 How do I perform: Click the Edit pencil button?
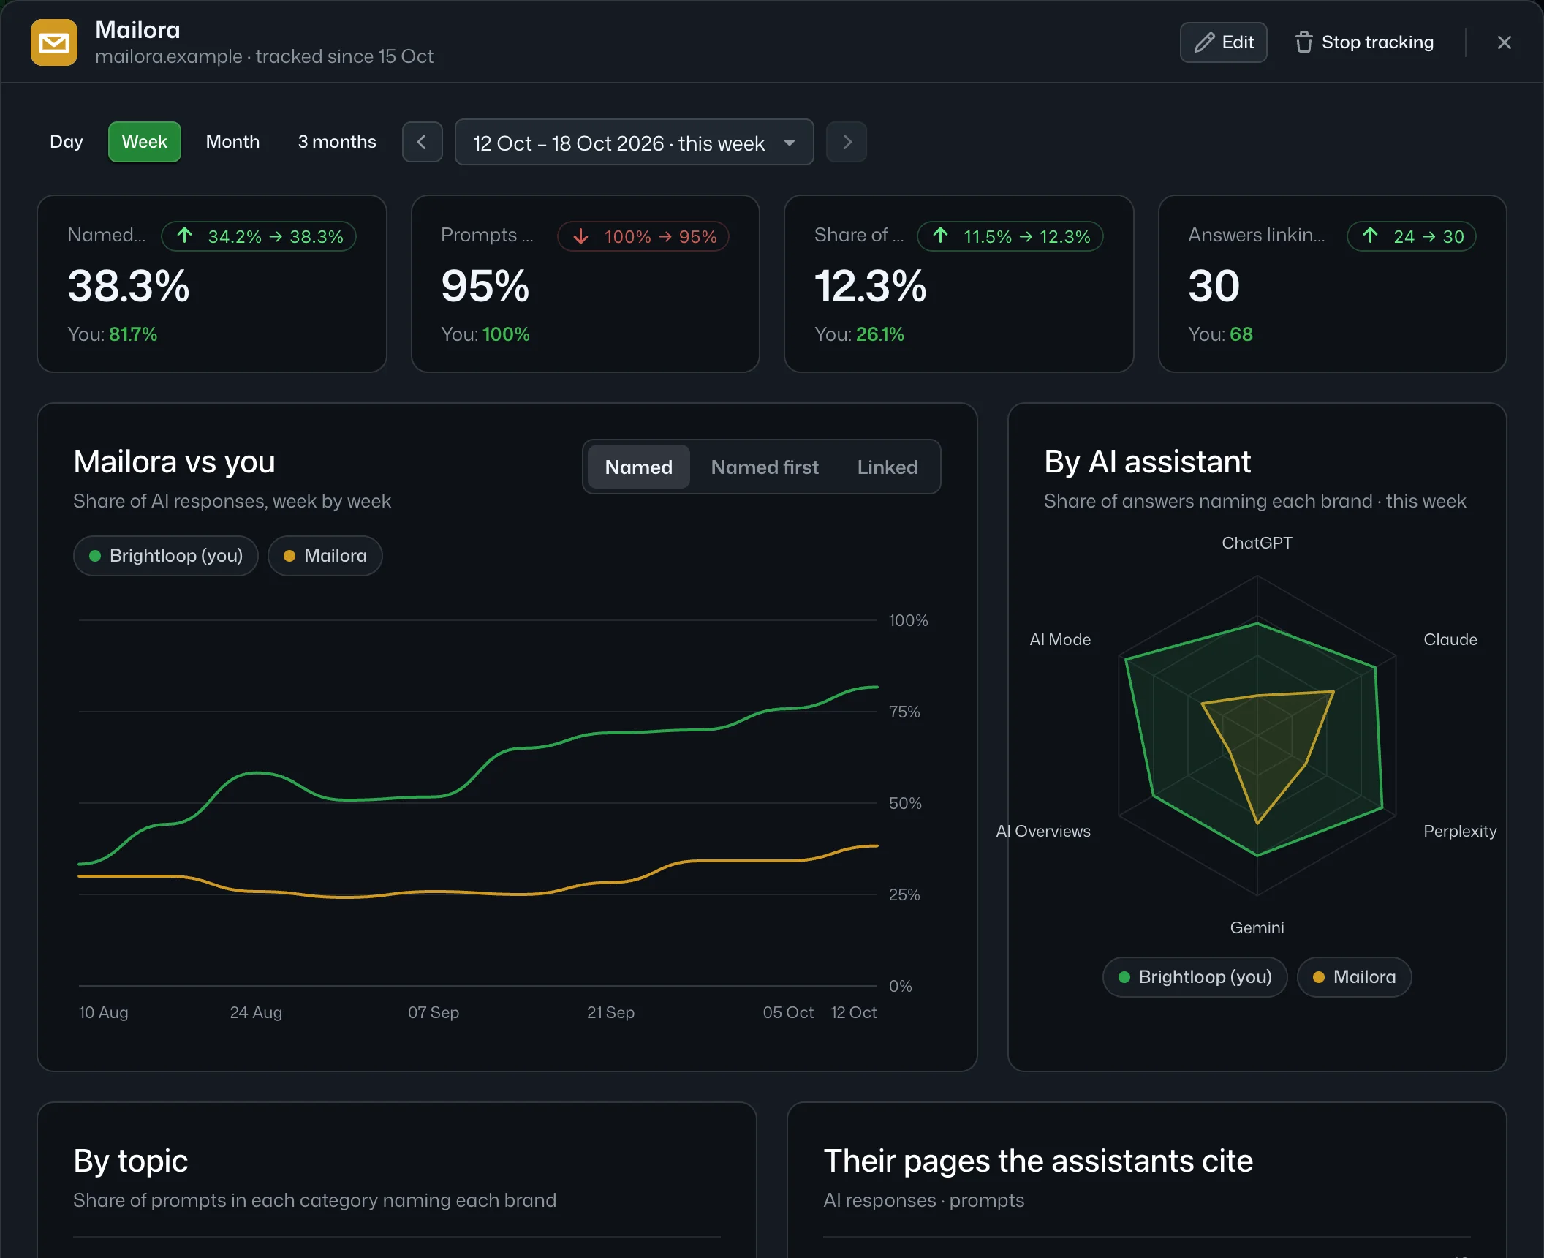pos(1224,42)
